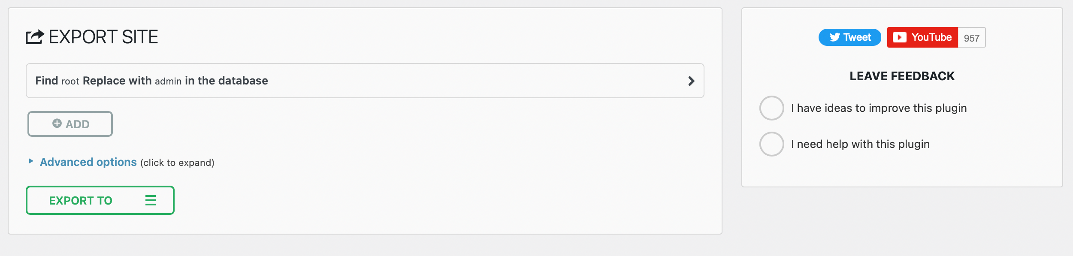Expand the Advanced options section
This screenshot has width=1073, height=256.
(87, 162)
